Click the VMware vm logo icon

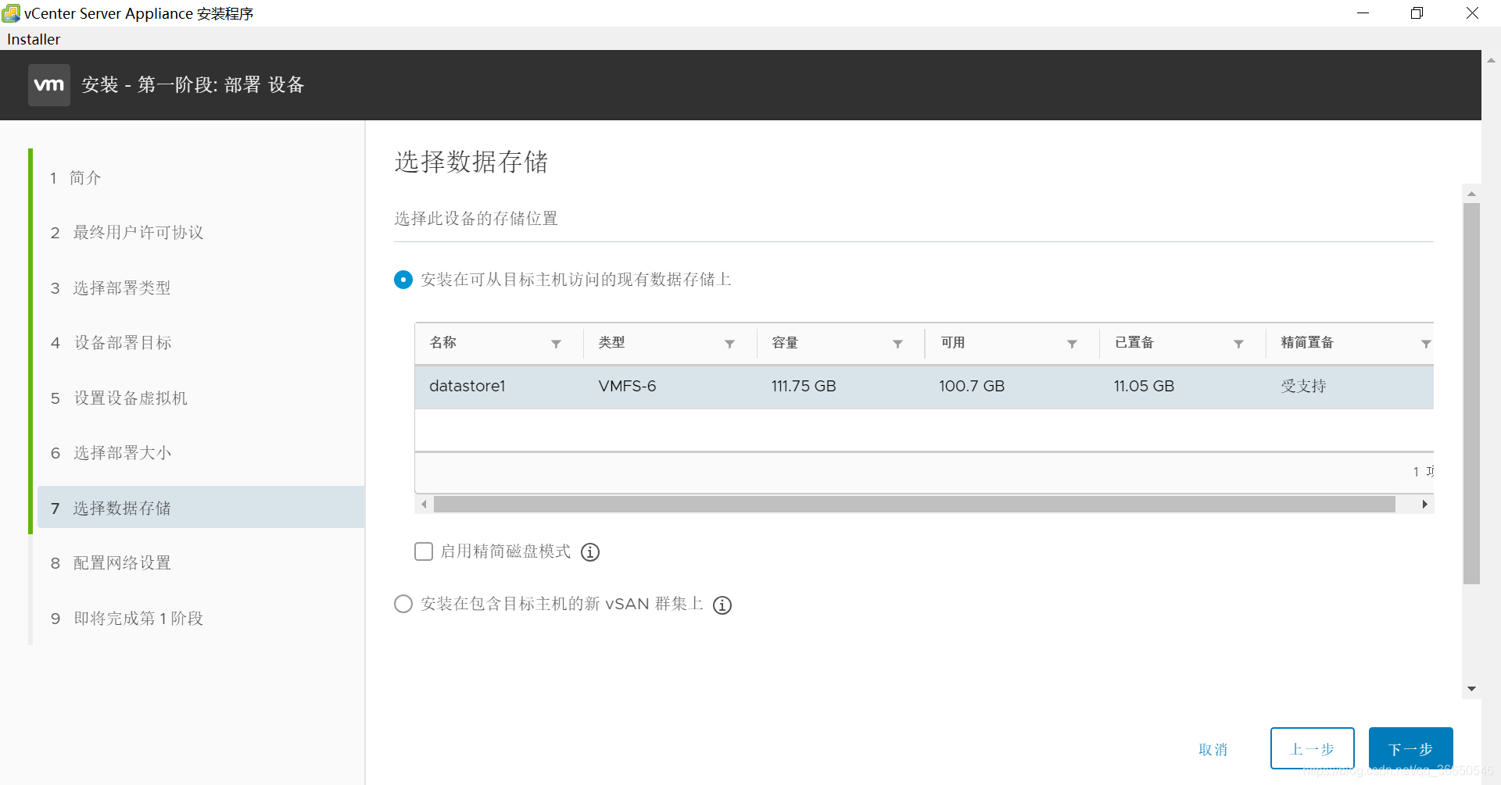(x=49, y=85)
